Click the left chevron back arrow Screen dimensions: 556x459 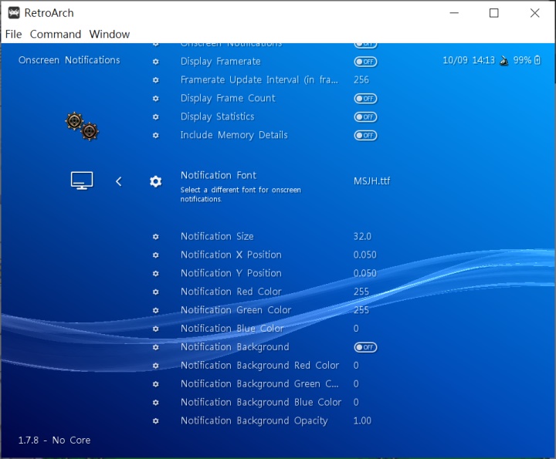click(119, 181)
